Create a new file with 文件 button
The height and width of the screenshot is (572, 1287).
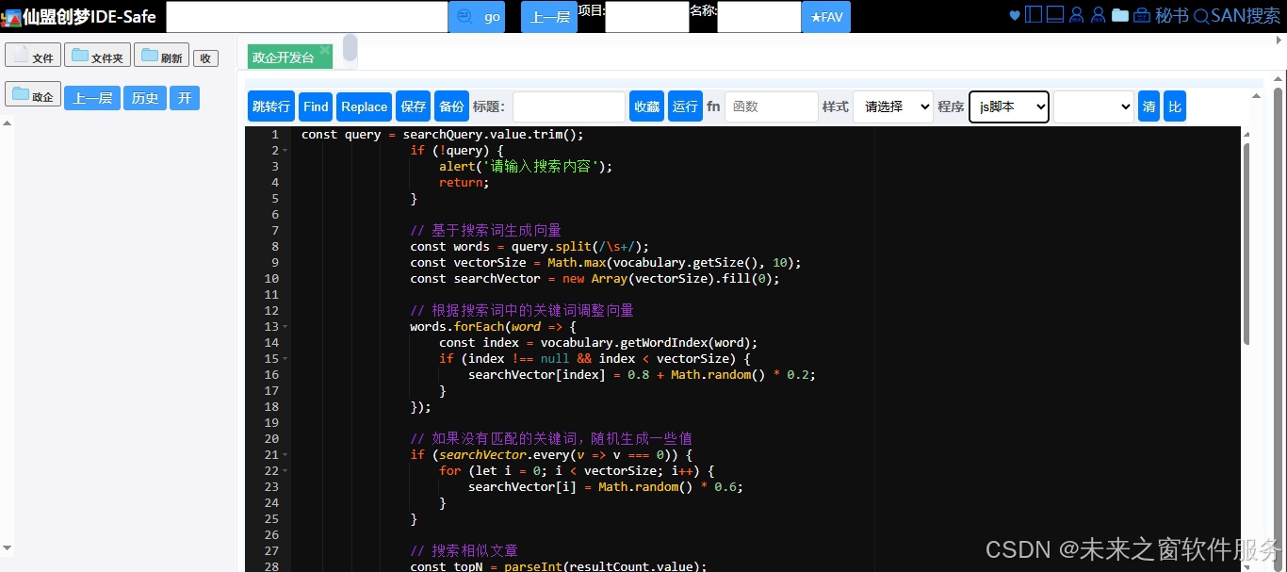coord(34,56)
